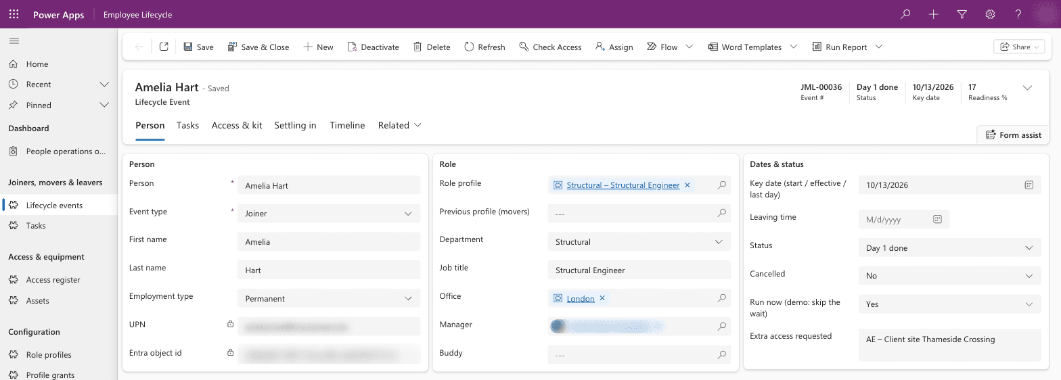The width and height of the screenshot is (1061, 380).
Task: Open the Employment type dropdown
Action: tap(329, 298)
